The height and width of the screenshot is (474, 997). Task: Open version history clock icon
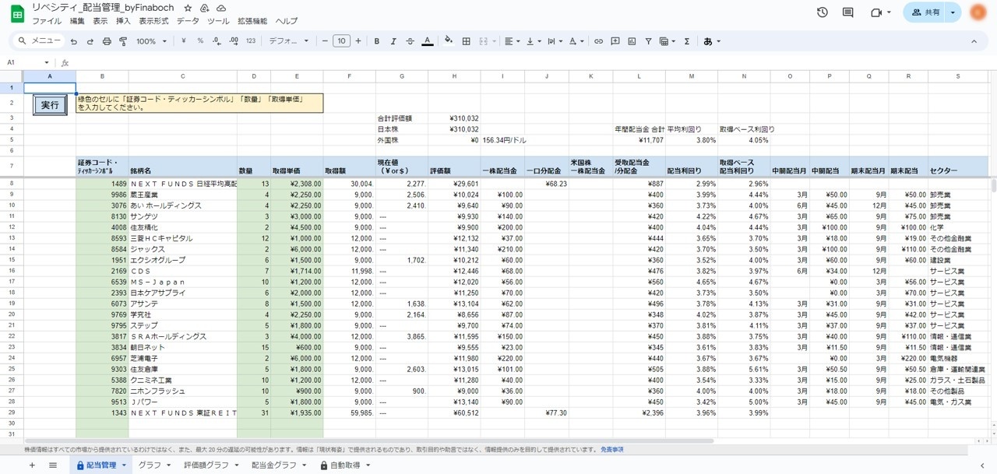click(x=823, y=12)
